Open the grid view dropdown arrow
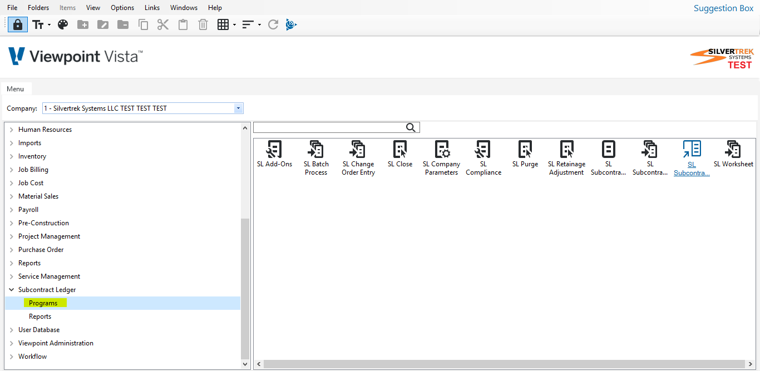Screen dimensions: 760x371 click(234, 25)
